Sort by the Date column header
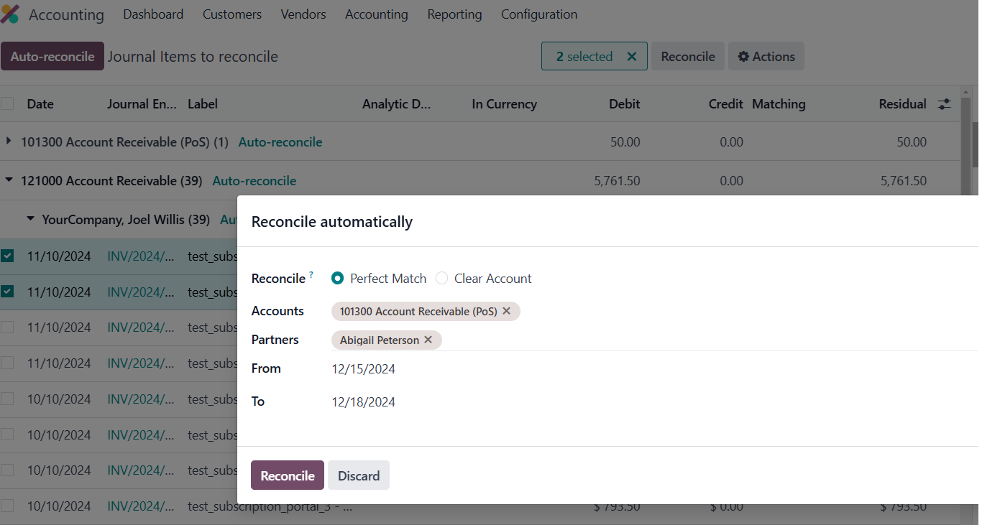This screenshot has height=525, width=982. (x=40, y=104)
